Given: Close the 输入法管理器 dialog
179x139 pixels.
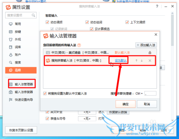Looking at the screenshot, I should 156,35.
